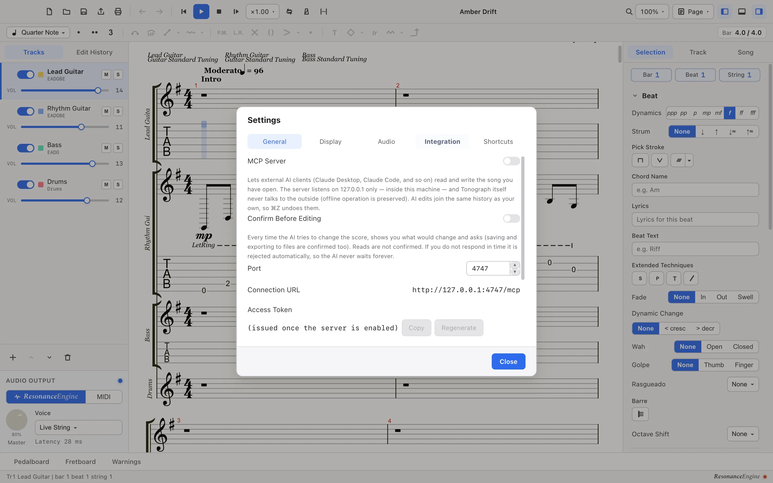Disable the Drums track toggle

[x=25, y=185]
